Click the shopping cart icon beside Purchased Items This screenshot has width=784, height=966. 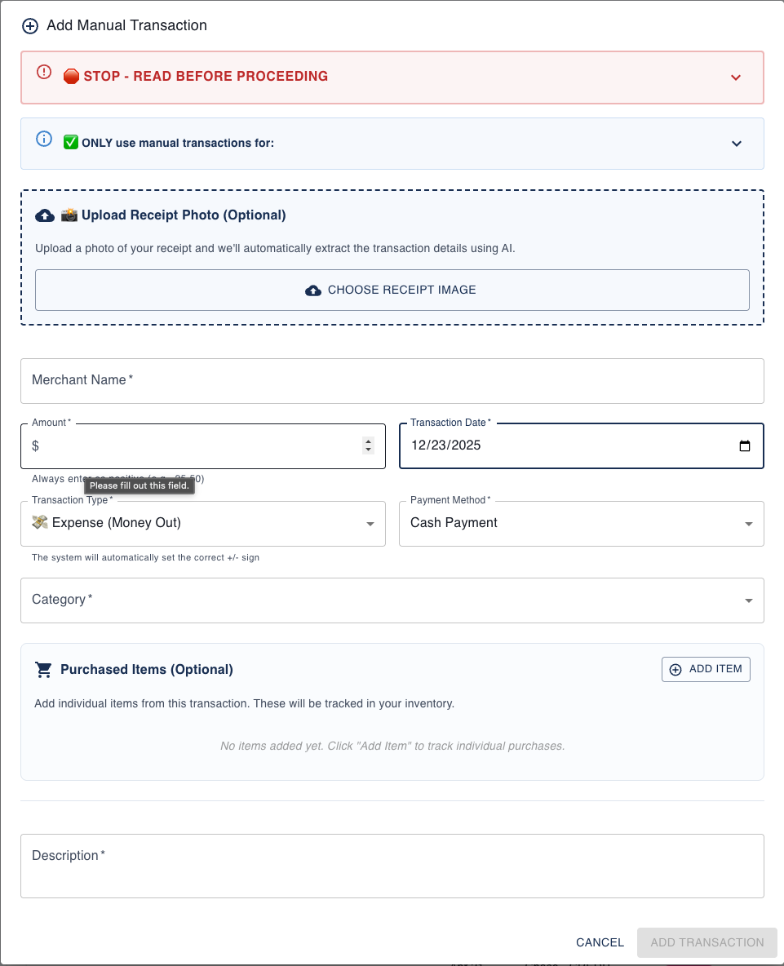coord(43,669)
